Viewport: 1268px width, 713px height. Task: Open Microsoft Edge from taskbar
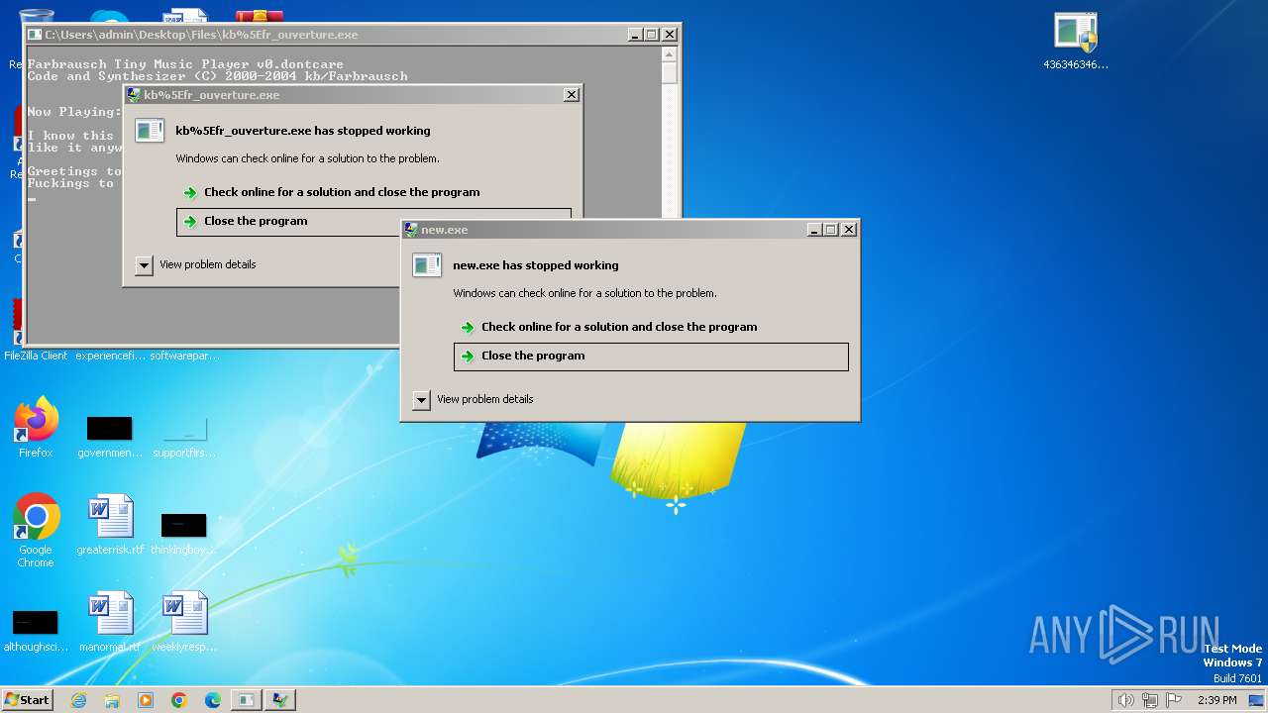coord(212,700)
